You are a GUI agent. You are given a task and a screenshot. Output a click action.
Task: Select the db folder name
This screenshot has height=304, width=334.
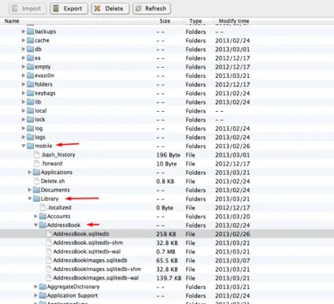click(x=38, y=49)
